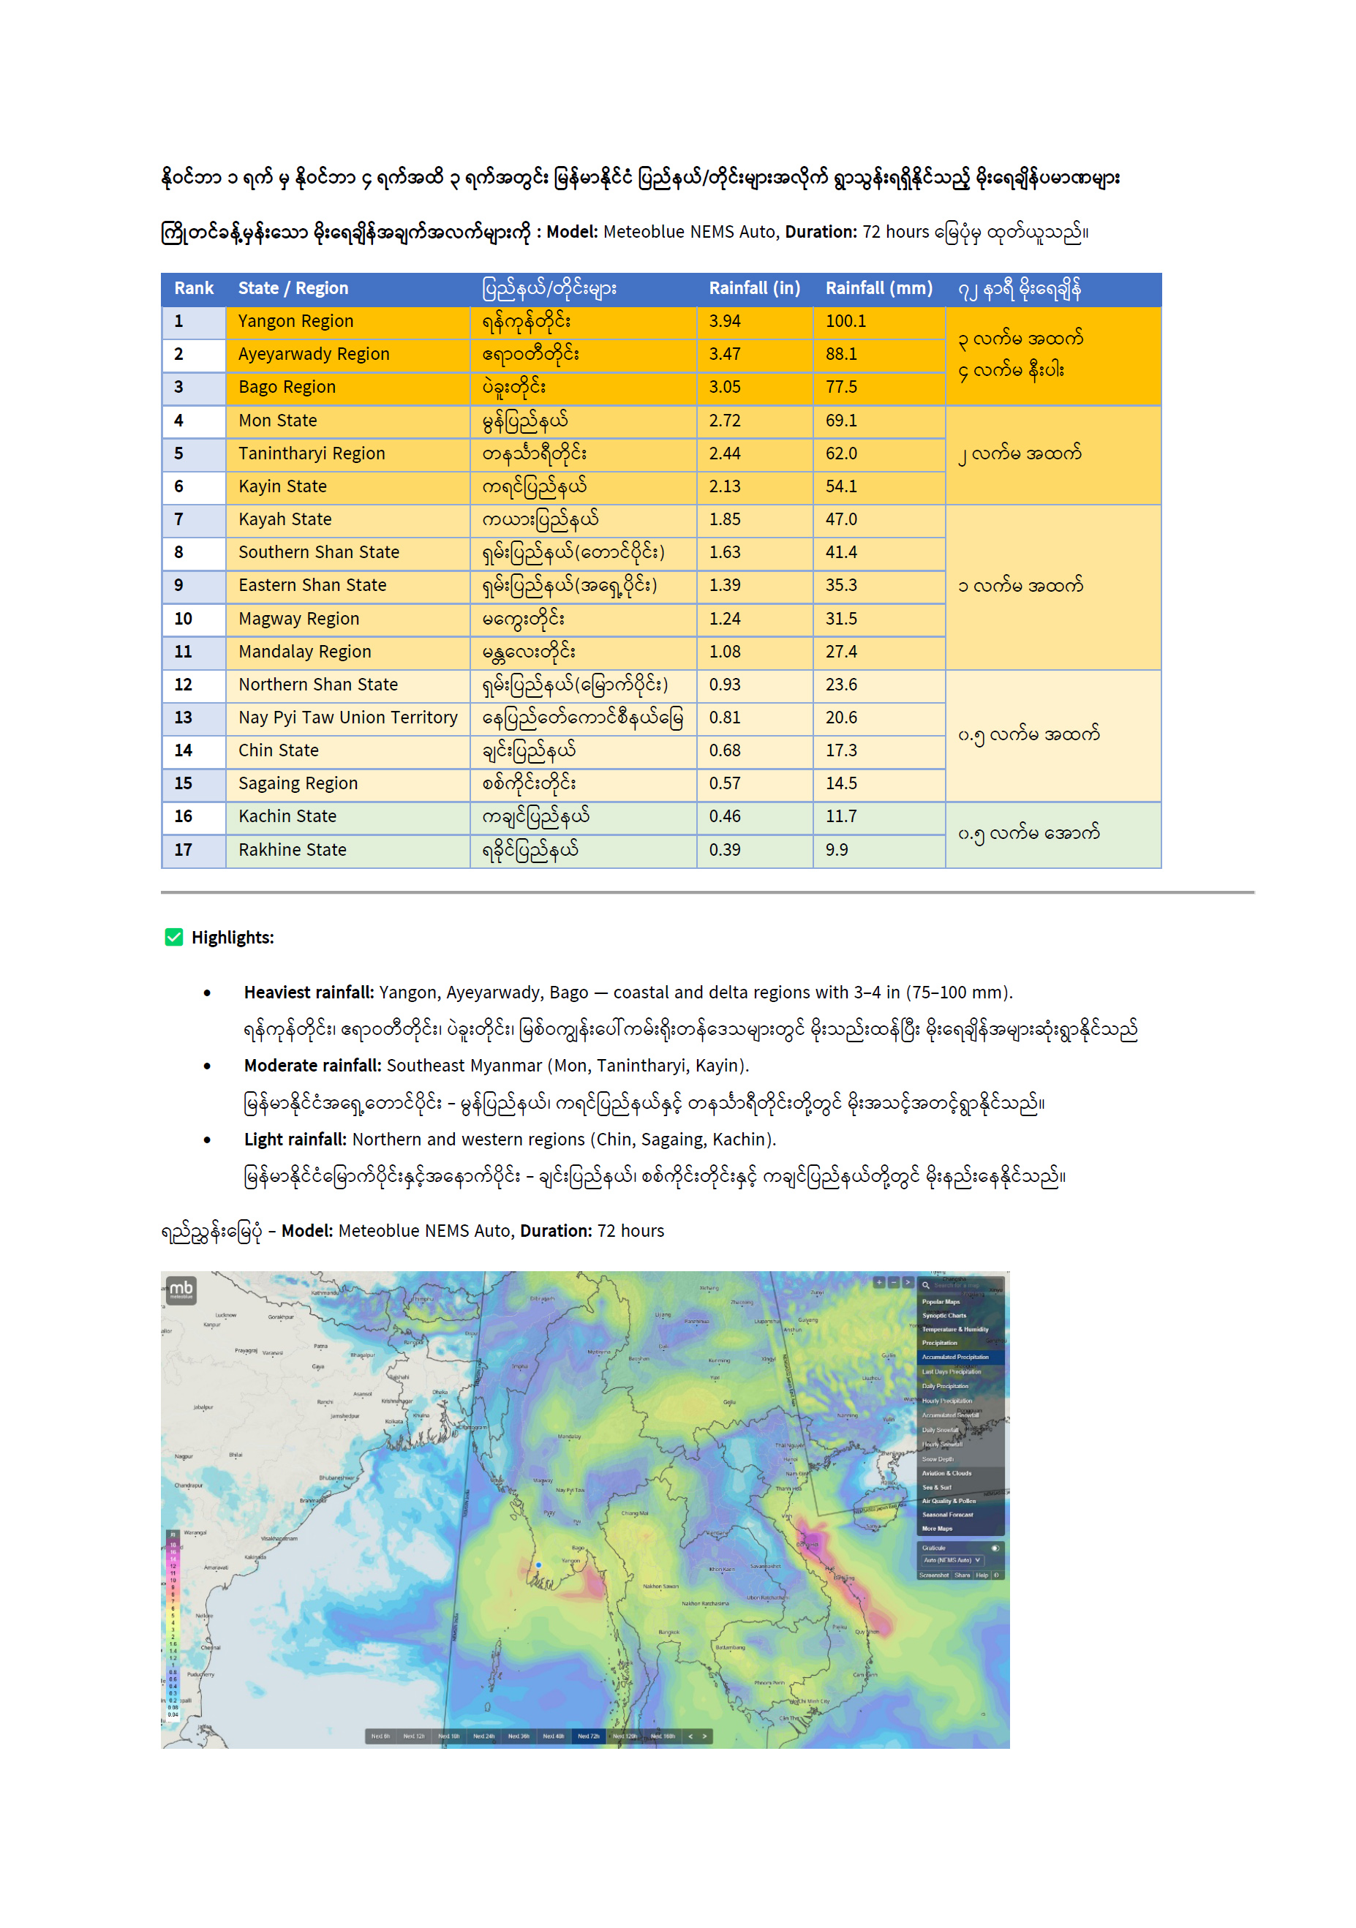Screen dimensions: 1356x1928
Task: Zoom out with the map minus button
Action: click(x=893, y=1282)
